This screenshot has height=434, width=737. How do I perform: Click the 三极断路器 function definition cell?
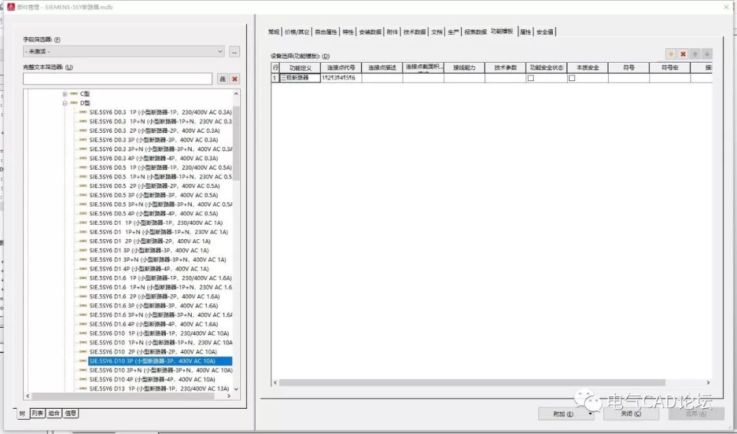pos(300,78)
